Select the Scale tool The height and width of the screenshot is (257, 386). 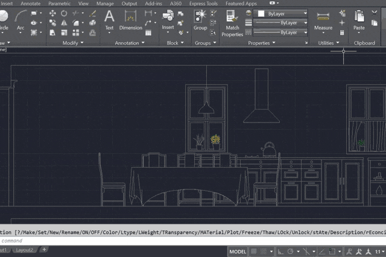[64, 33]
